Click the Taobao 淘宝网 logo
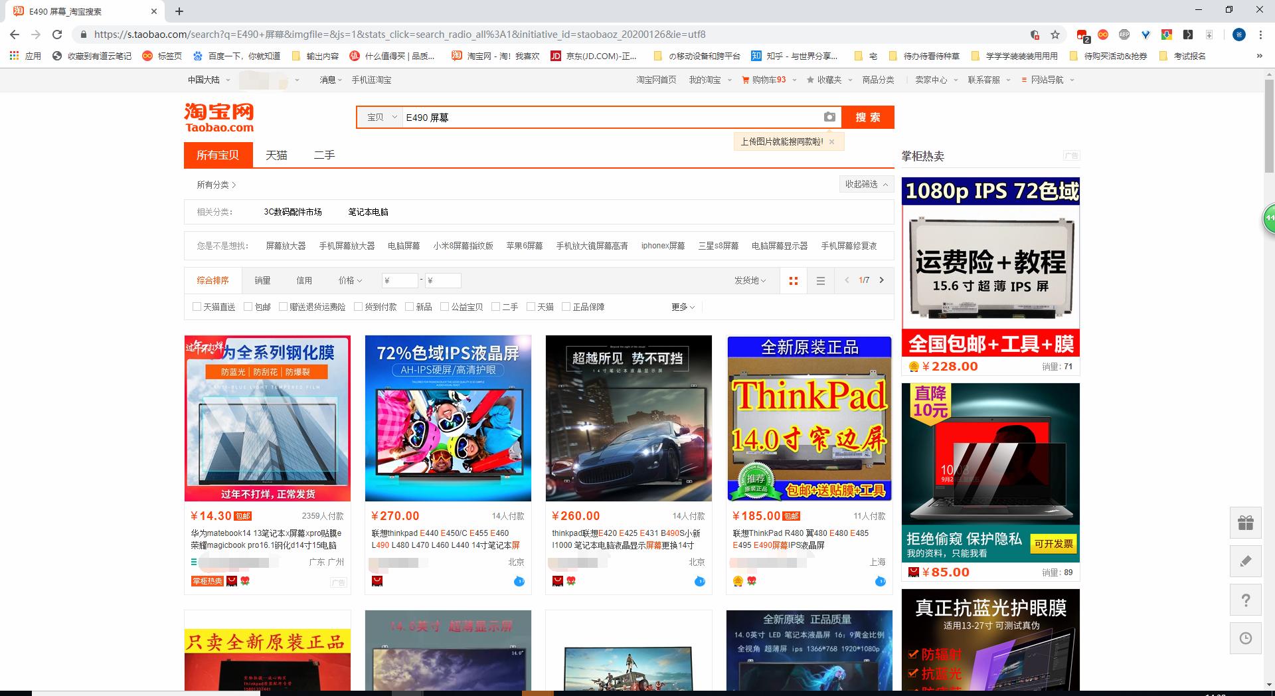The height and width of the screenshot is (696, 1275). coord(218,116)
